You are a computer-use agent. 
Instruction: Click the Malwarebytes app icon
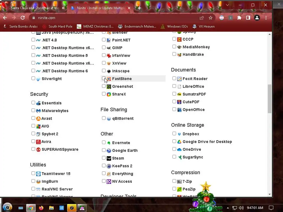point(38,111)
